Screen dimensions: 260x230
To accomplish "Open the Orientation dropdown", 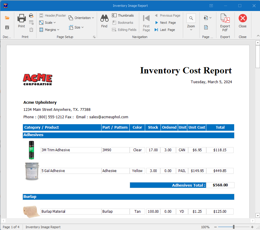I will (81, 18).
